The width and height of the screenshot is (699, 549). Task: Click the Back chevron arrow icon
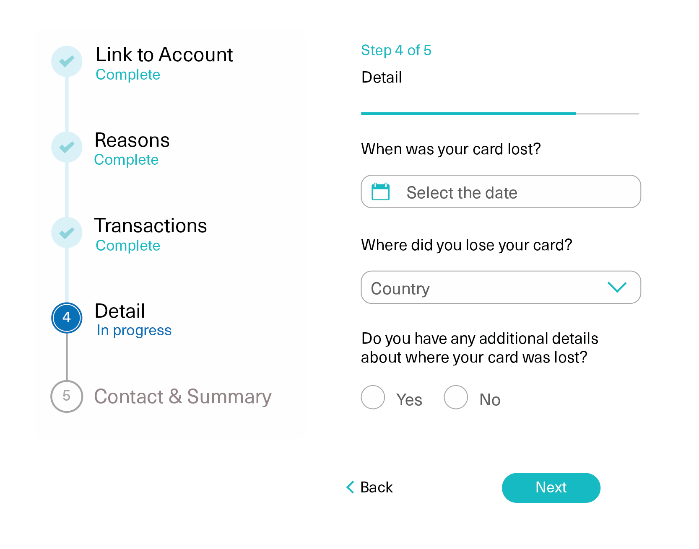click(x=350, y=487)
